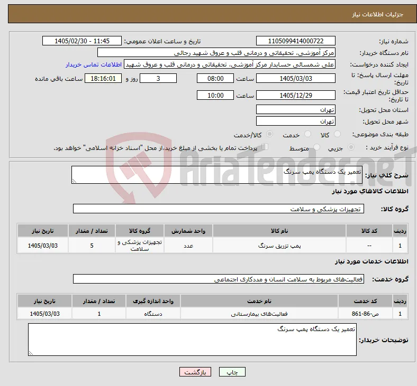
Task: Click the نام خدمت column header
Action: 259,301
